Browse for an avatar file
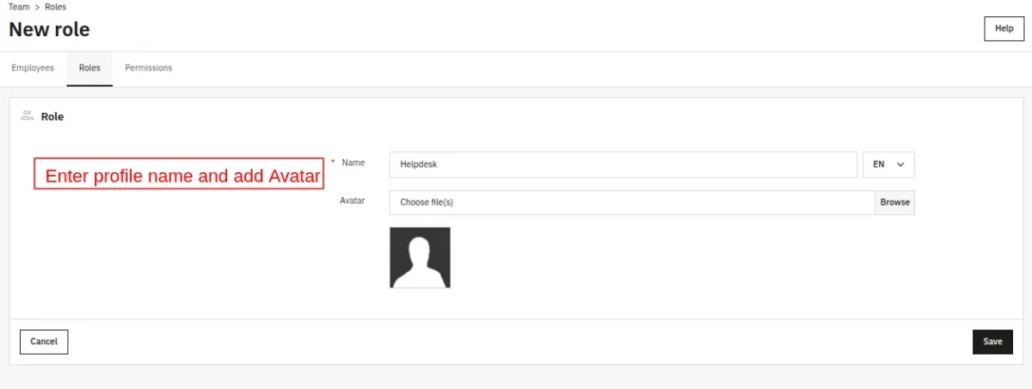The image size is (1032, 389). 895,202
